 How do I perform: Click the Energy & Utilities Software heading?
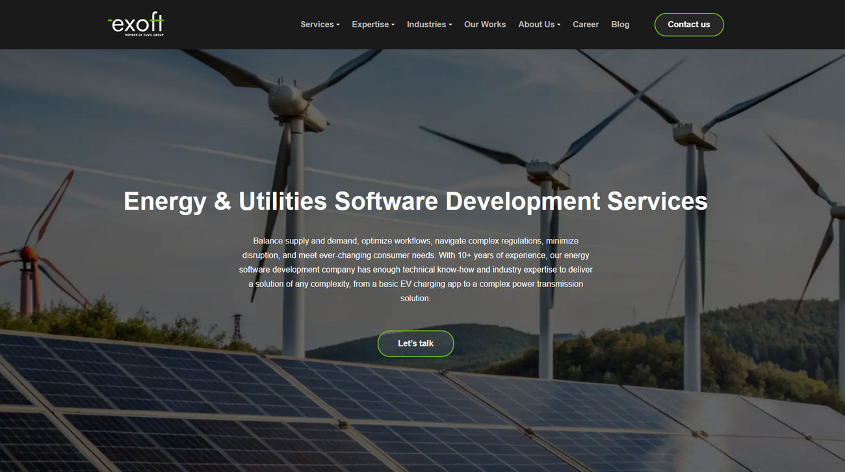415,201
